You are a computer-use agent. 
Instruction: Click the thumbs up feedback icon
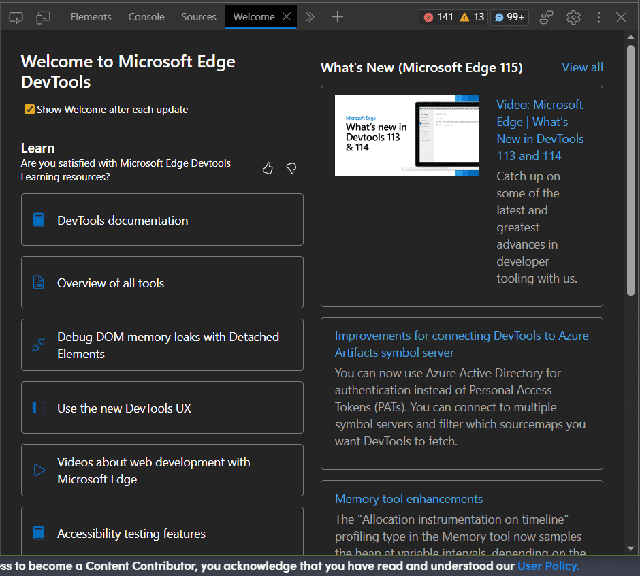click(268, 168)
